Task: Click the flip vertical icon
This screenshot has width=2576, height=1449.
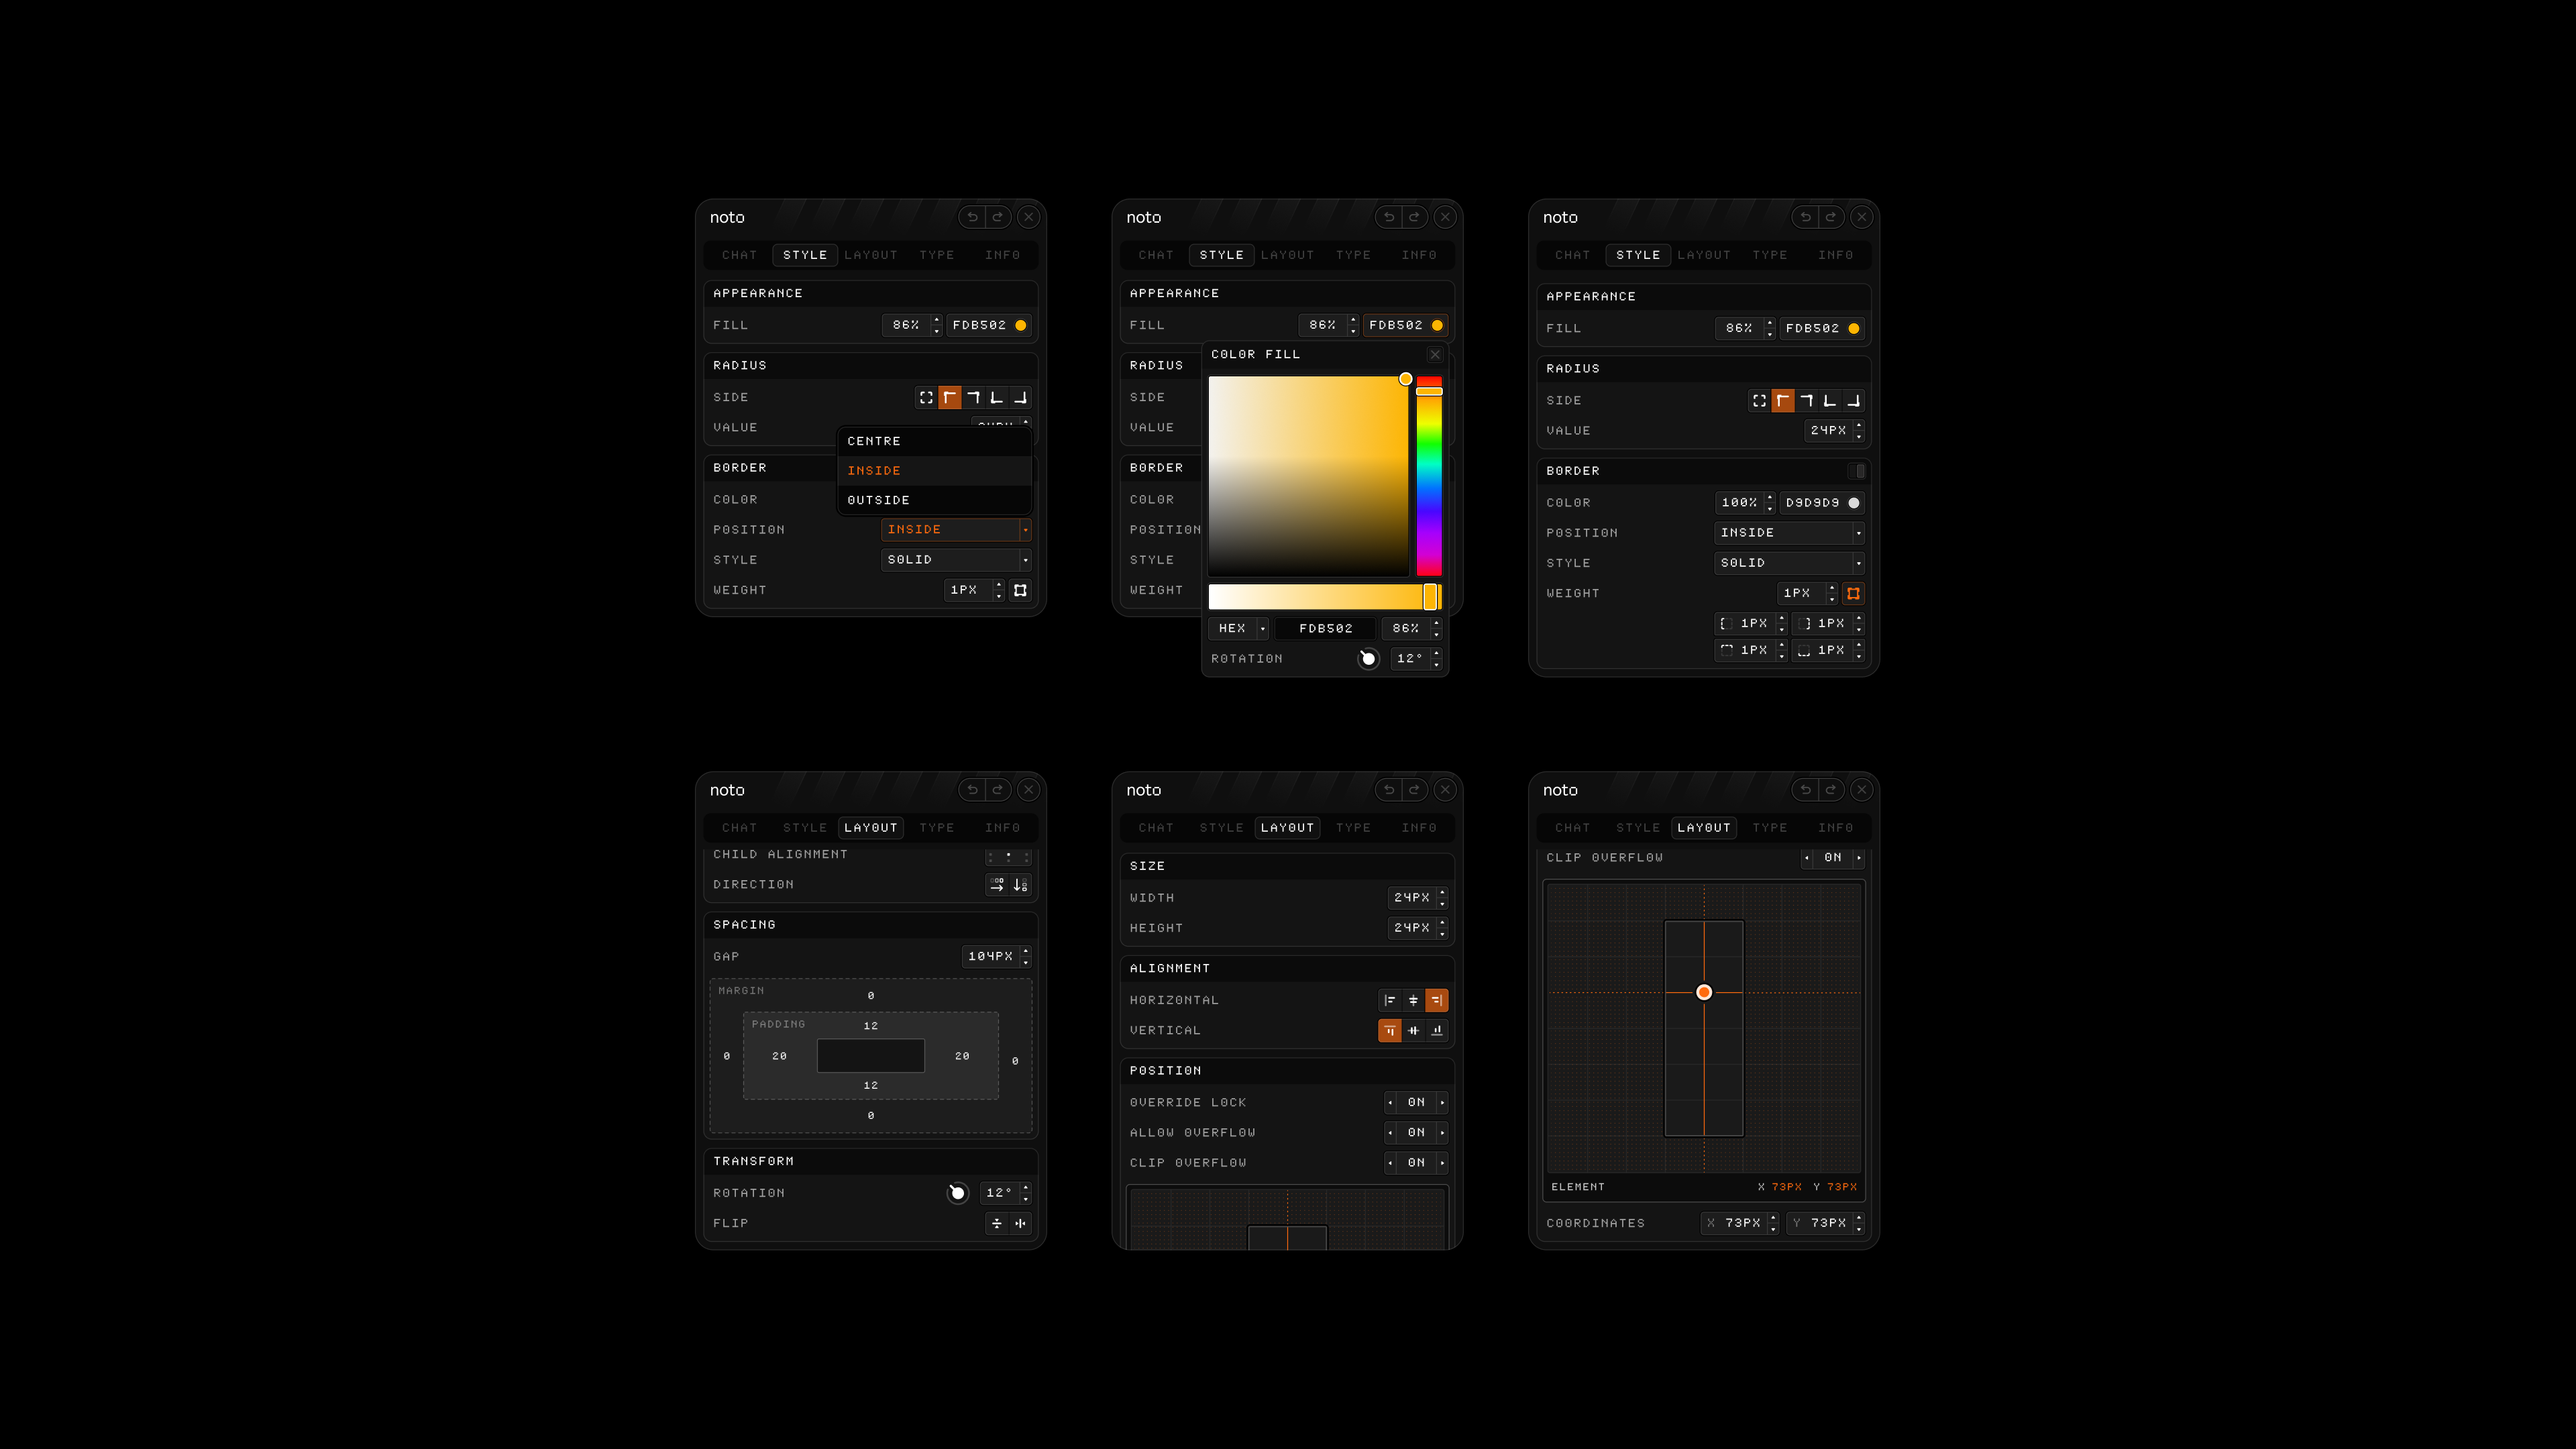Action: 997,1223
